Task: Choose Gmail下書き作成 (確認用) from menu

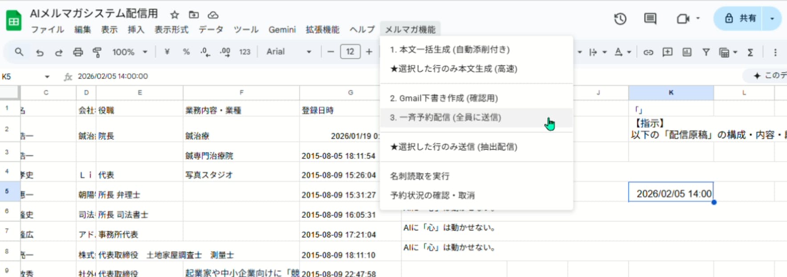Action: (x=444, y=98)
